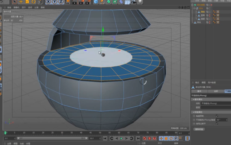
Task: Click the red Record Active Objects button
Action: point(145,138)
